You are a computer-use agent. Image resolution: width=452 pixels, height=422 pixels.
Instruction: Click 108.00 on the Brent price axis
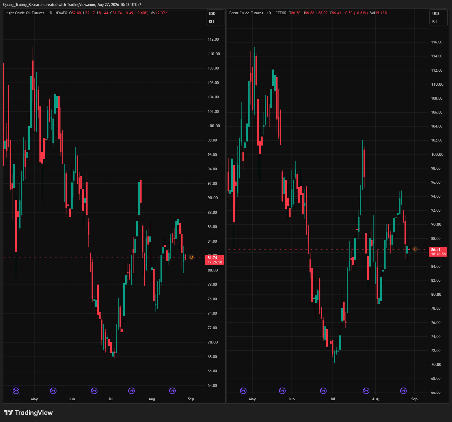click(437, 98)
